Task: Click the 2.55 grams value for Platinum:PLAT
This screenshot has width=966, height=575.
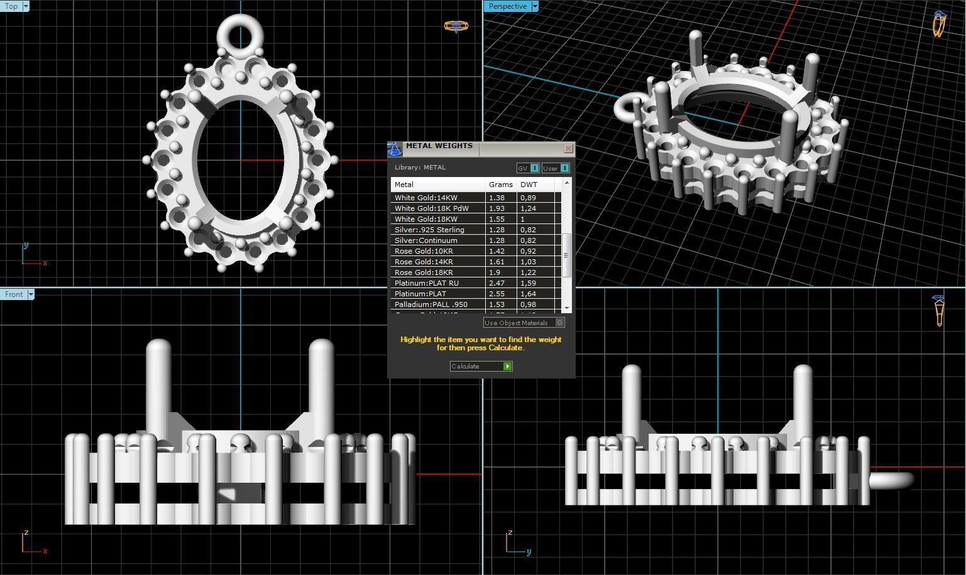Action: coord(497,294)
